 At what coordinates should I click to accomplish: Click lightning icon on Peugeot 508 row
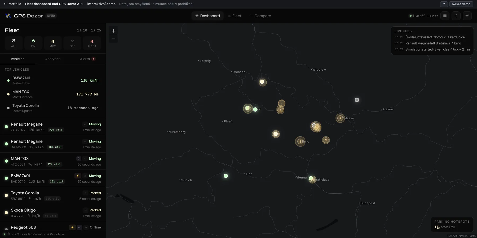(x=72, y=227)
